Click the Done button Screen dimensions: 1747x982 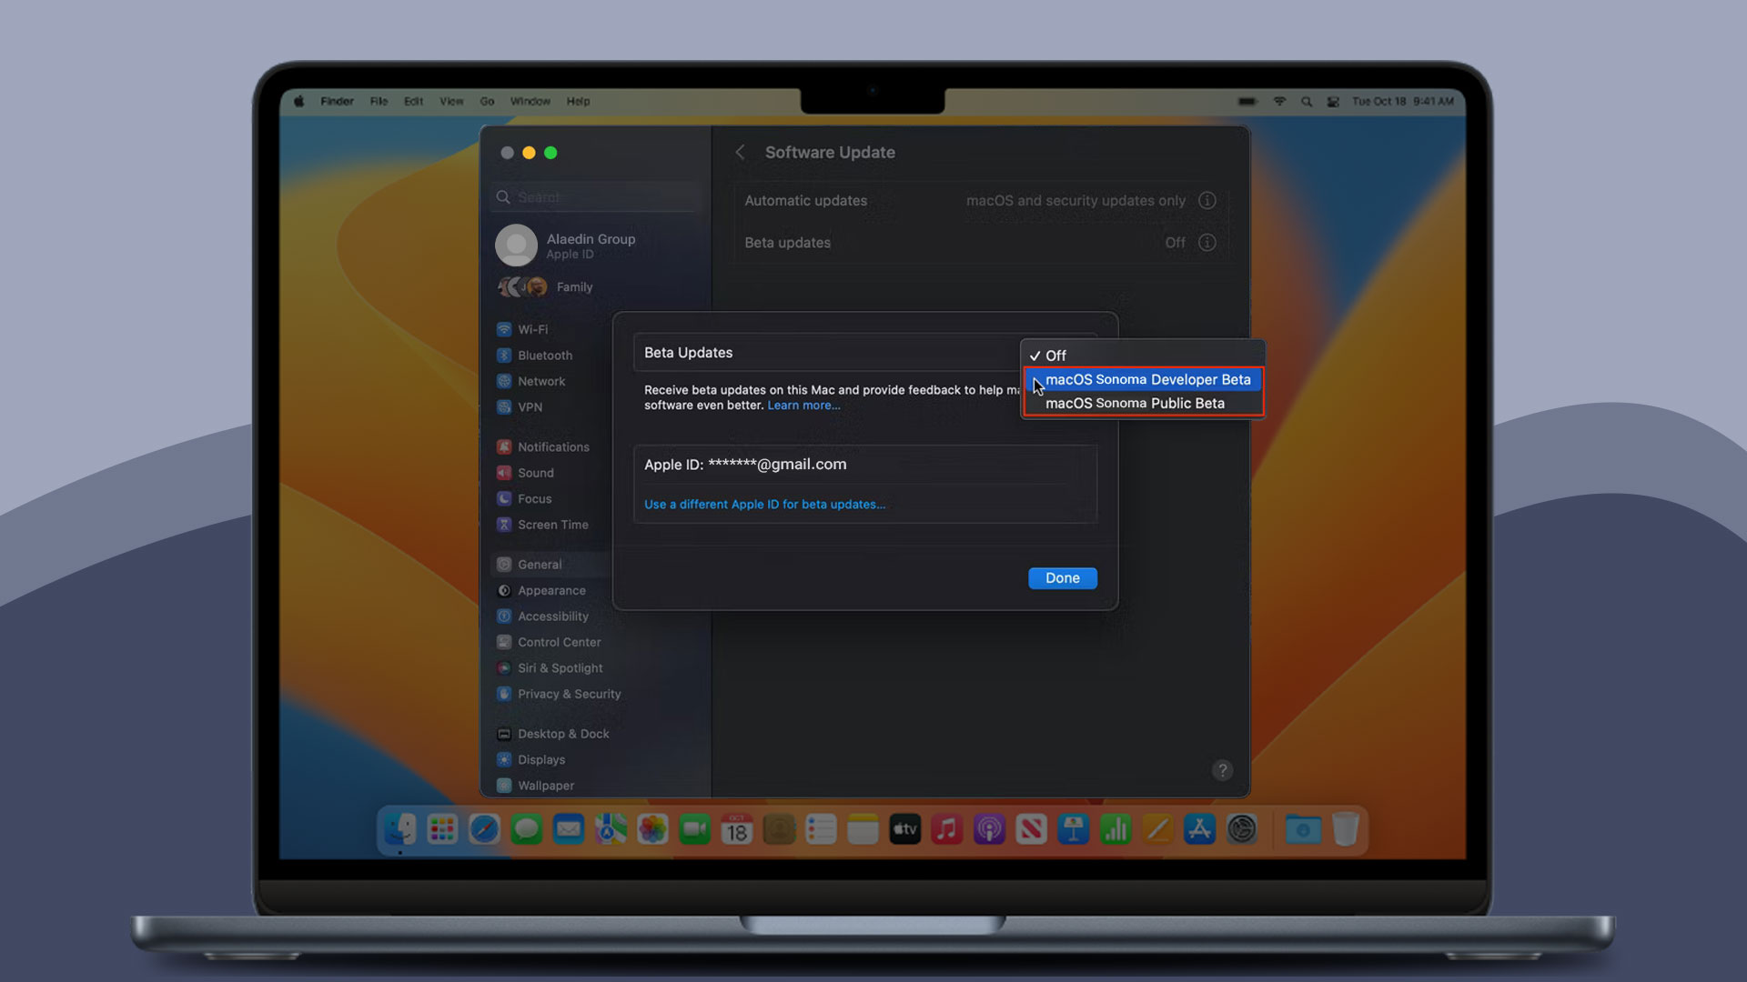pyautogui.click(x=1062, y=578)
